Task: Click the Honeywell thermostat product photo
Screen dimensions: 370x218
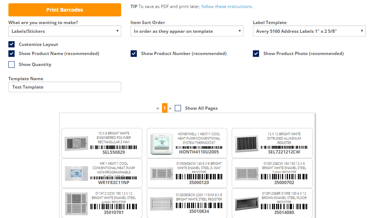Action: tap(162, 144)
